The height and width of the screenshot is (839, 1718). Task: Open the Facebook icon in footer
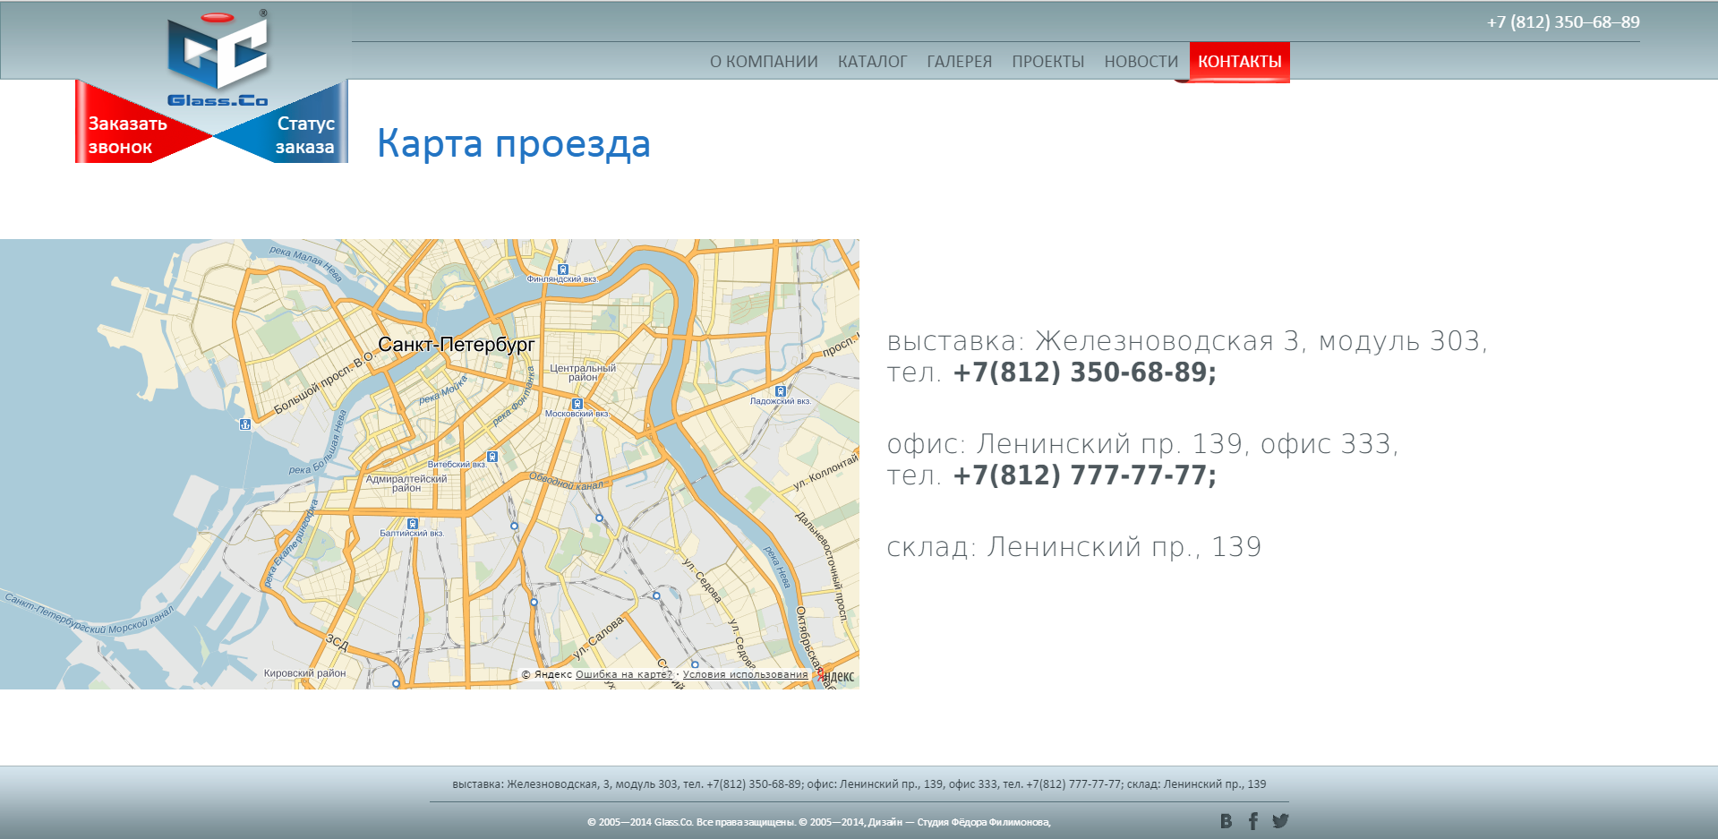(x=1253, y=821)
